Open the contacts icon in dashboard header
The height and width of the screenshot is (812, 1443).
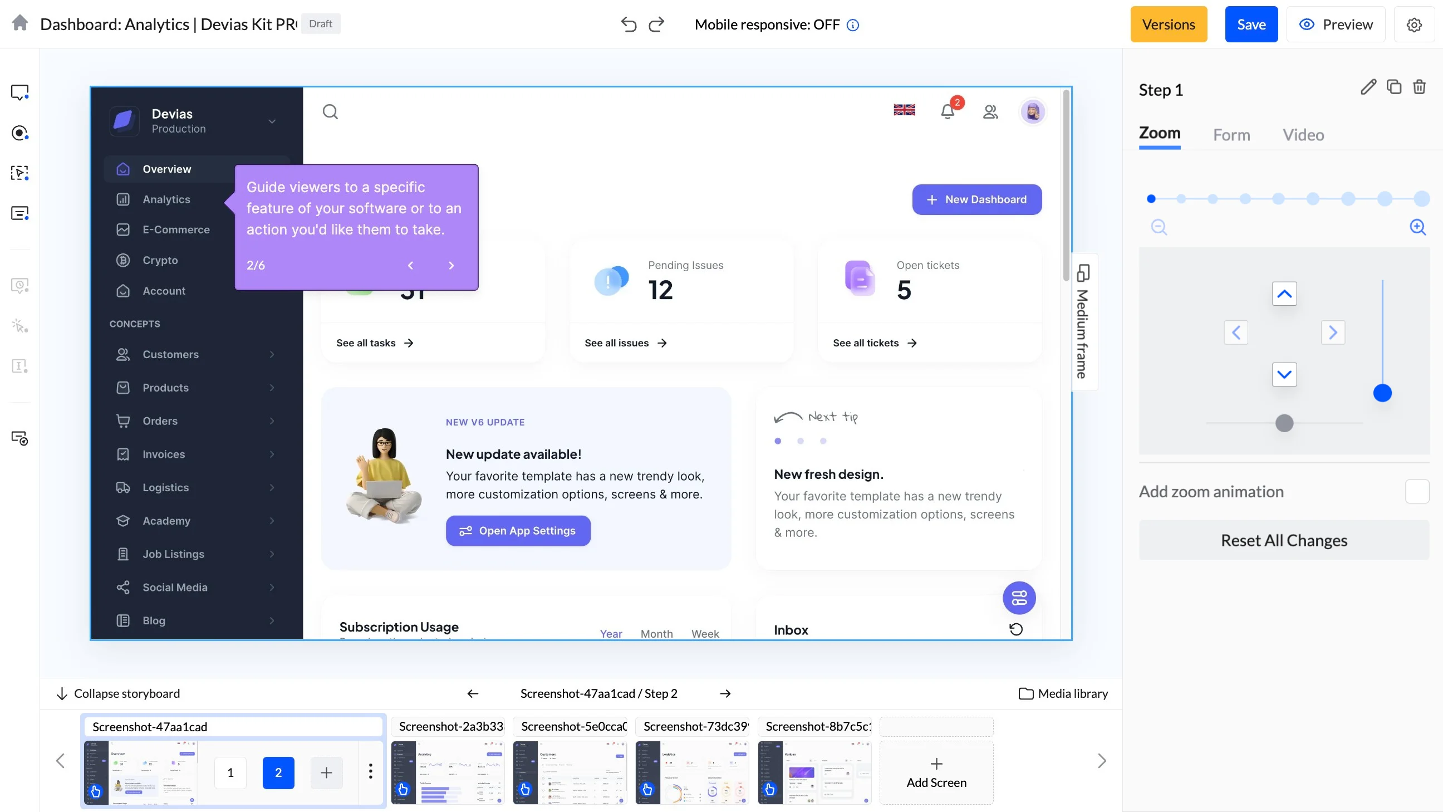pos(990,111)
